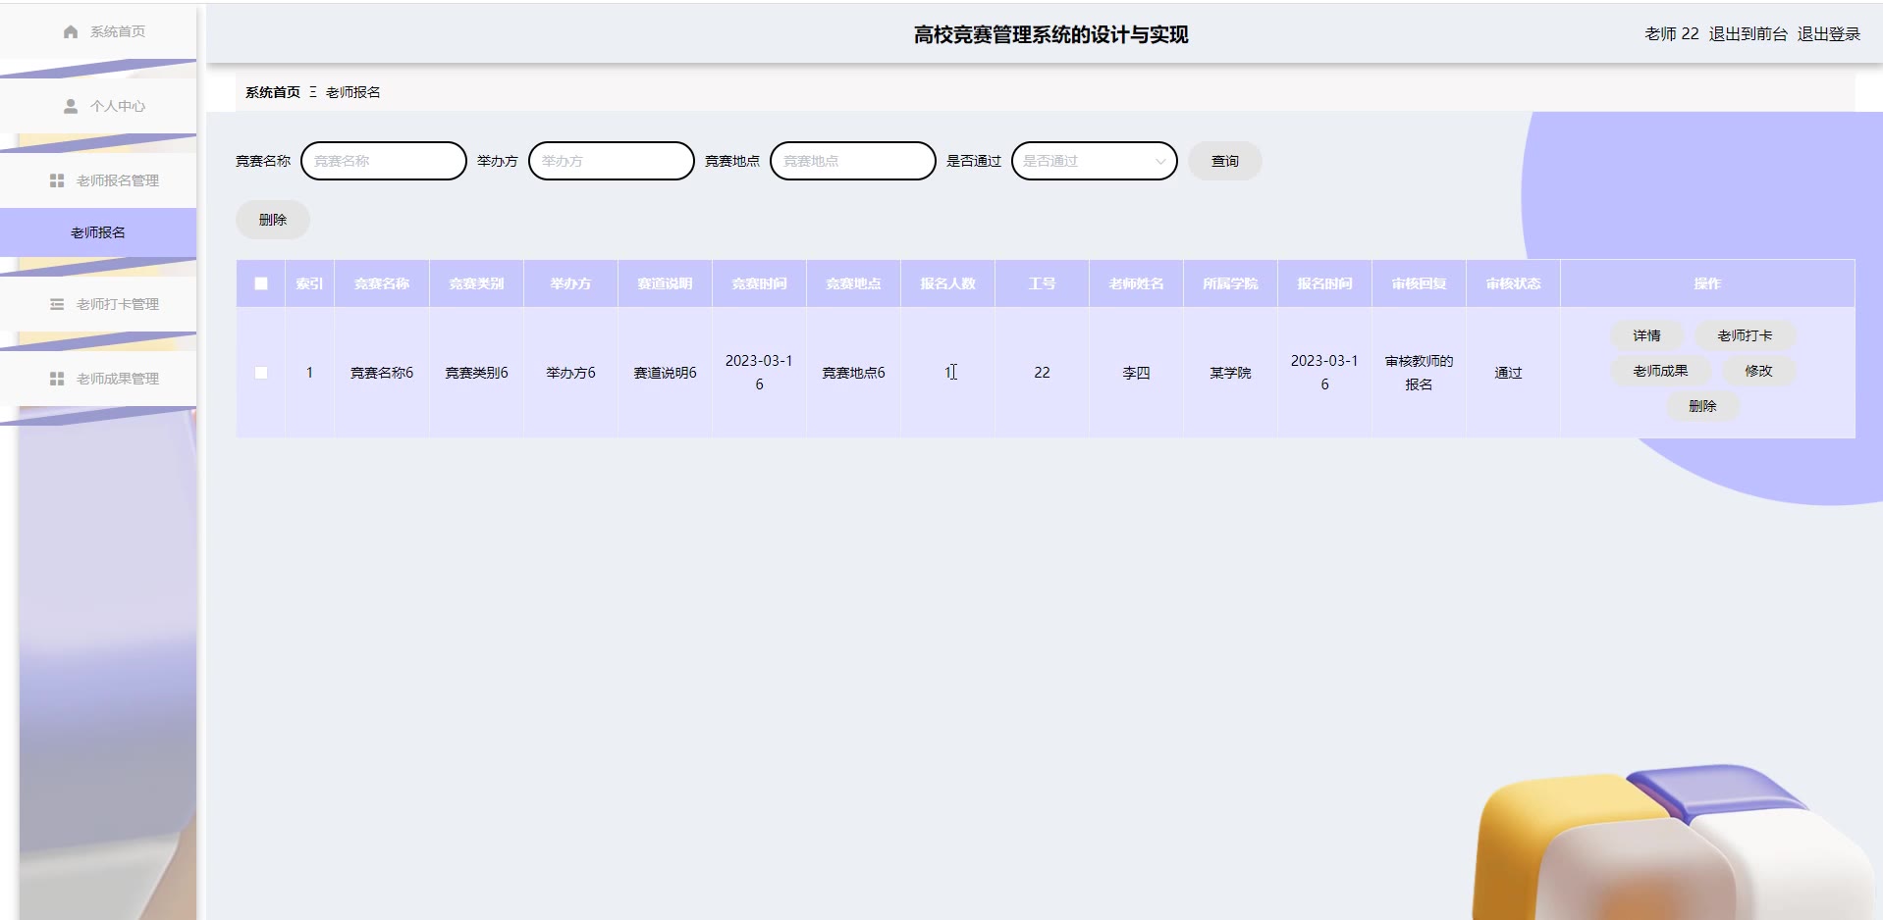This screenshot has width=1883, height=920.
Task: Click the 所属学院 column header
Action: (x=1230, y=283)
